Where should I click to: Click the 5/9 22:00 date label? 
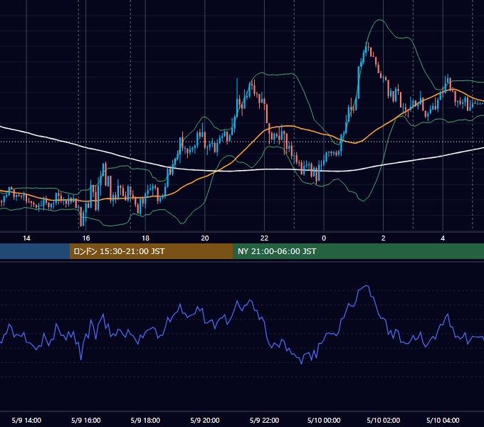(x=264, y=420)
